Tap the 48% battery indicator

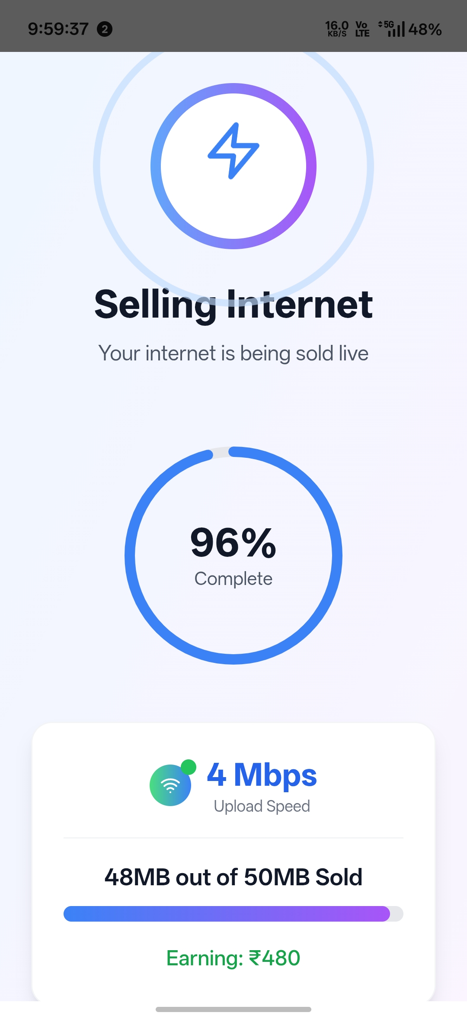[425, 29]
